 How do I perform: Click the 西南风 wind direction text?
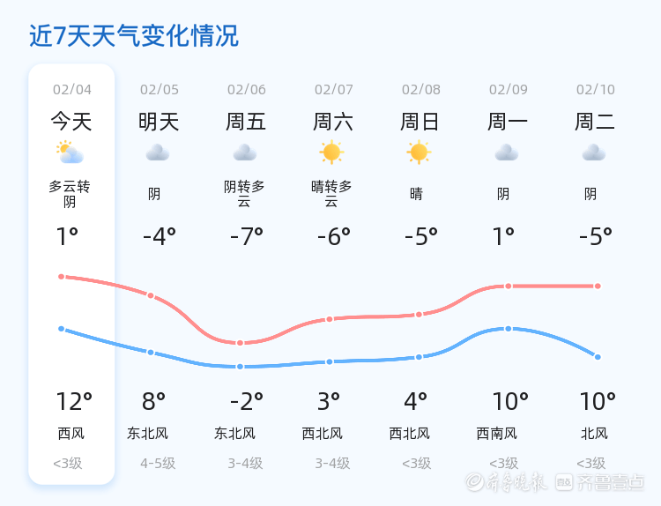497,434
